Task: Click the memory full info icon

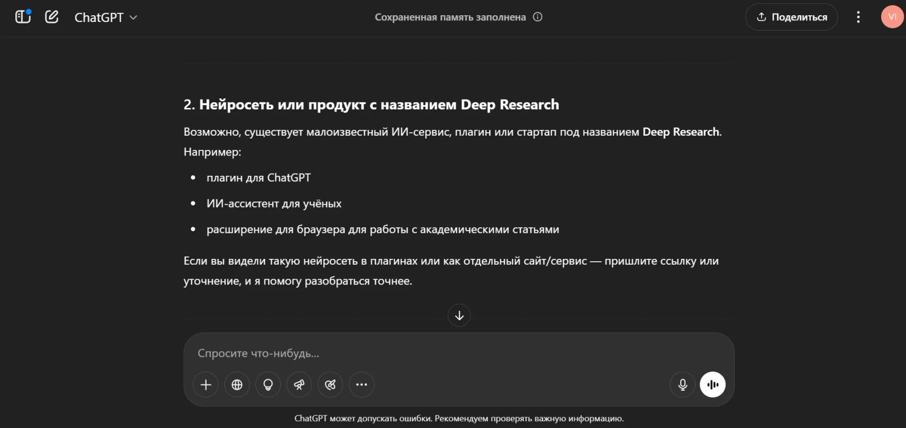Action: pos(538,17)
